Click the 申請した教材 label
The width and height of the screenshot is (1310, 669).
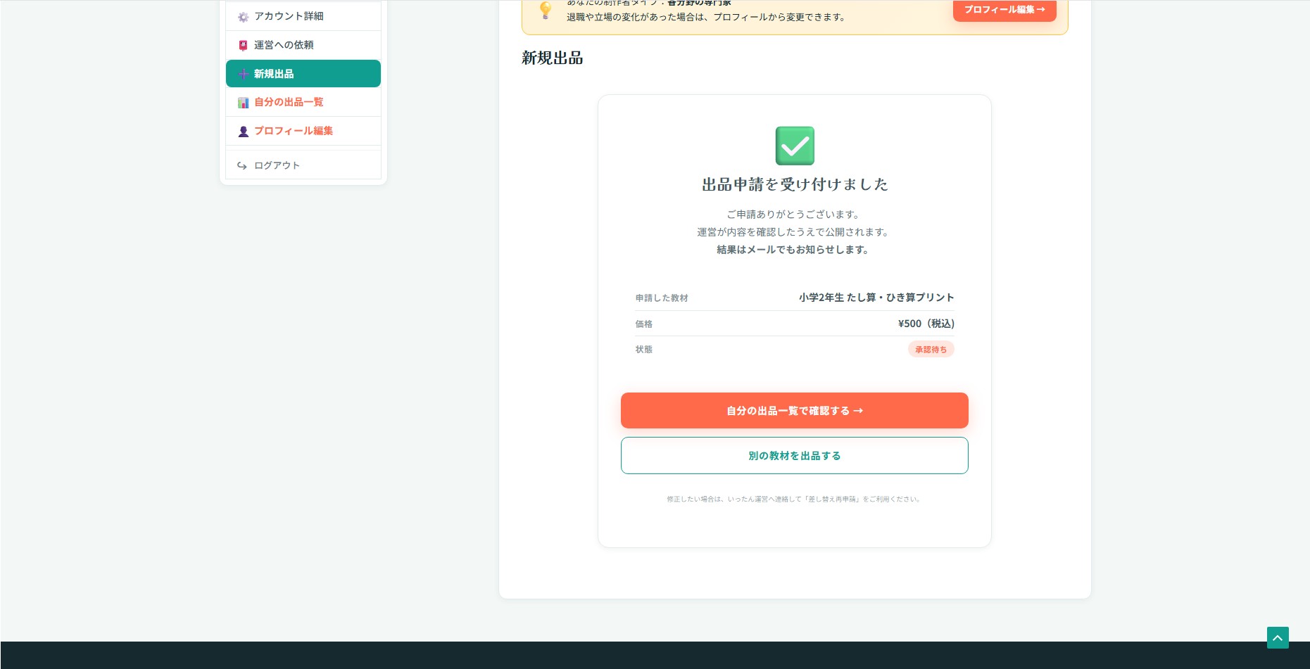662,298
